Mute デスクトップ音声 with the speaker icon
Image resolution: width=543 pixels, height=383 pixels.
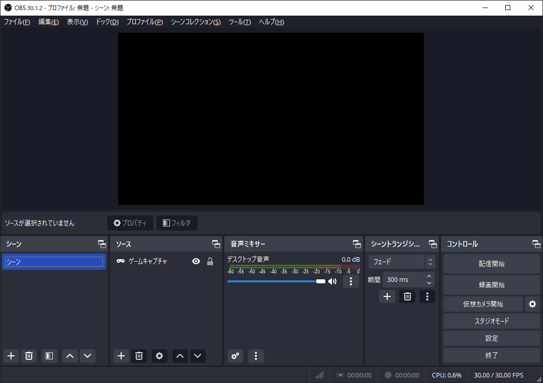click(332, 281)
